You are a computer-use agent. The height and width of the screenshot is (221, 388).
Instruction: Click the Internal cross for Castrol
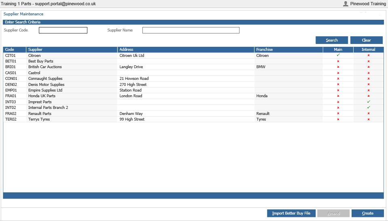[x=369, y=73]
